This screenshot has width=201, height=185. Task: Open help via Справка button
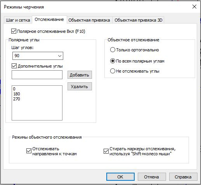(x=183, y=177)
